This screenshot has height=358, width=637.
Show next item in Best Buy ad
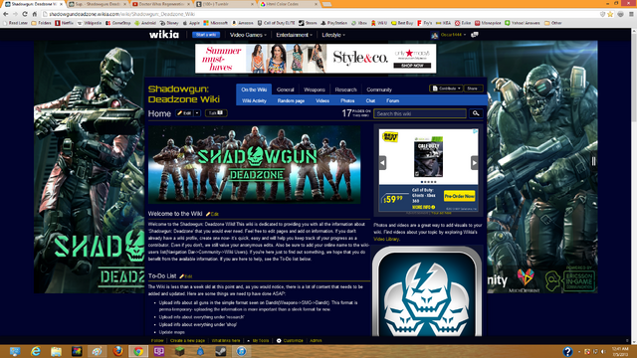475,163
